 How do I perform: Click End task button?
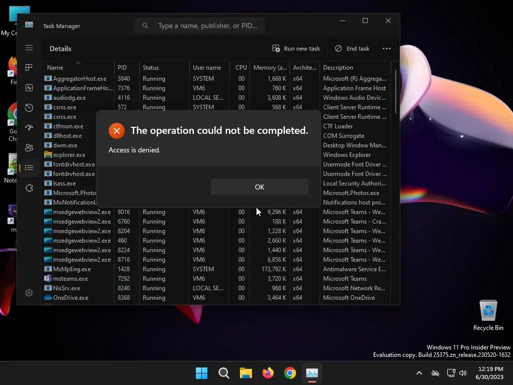tap(352, 49)
